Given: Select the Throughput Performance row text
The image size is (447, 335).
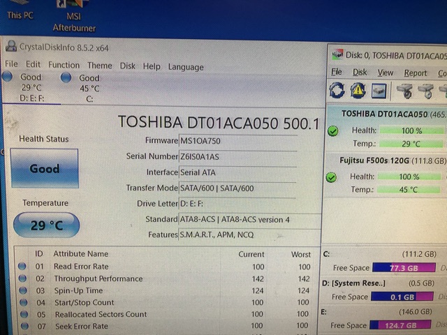Looking at the screenshot, I should click(98, 278).
